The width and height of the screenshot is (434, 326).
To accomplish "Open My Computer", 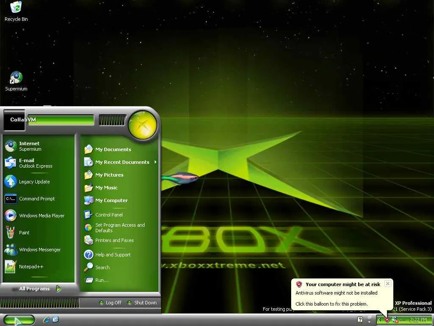I will (x=120, y=200).
